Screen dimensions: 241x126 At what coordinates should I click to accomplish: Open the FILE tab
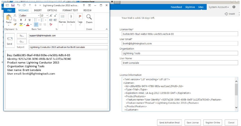click(10, 10)
